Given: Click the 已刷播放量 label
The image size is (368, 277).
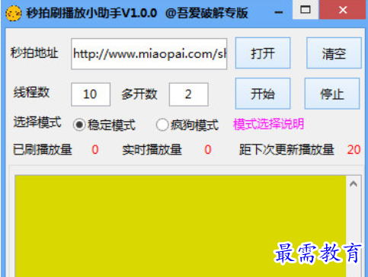Looking at the screenshot, I should [43, 149].
